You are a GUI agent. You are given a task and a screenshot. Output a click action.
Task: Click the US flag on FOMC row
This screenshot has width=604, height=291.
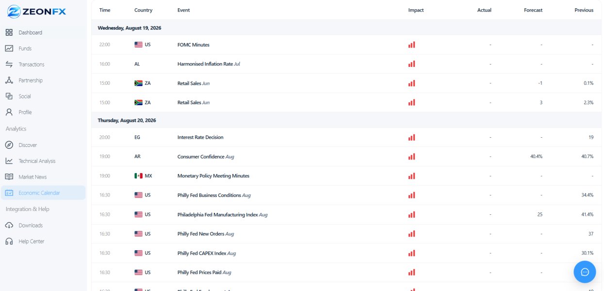[138, 45]
